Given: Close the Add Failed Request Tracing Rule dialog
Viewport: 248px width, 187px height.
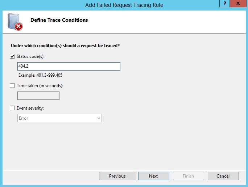Looking at the screenshot, I should tap(238, 4).
